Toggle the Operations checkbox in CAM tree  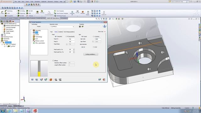[2, 42]
